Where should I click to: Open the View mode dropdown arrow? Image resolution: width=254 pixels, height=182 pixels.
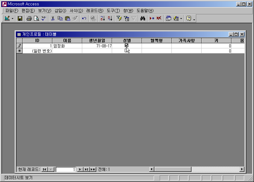tap(12, 18)
